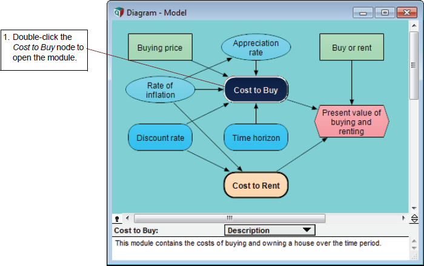Click the diagram's vertical scrollbar up arrow
Image resolution: width=424 pixels, height=266 pixels.
[x=414, y=25]
